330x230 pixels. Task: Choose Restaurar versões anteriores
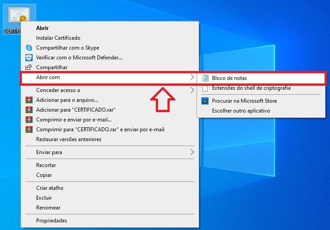[68, 139]
